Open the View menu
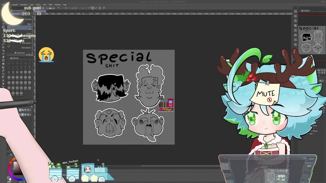Viewport: 326px width, 183px height. click(x=45, y=5)
